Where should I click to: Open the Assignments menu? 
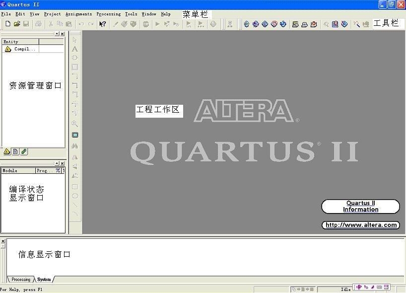(78, 14)
